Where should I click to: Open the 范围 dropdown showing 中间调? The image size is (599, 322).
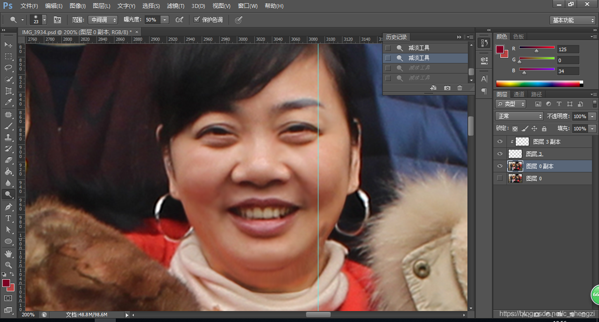[x=103, y=20]
